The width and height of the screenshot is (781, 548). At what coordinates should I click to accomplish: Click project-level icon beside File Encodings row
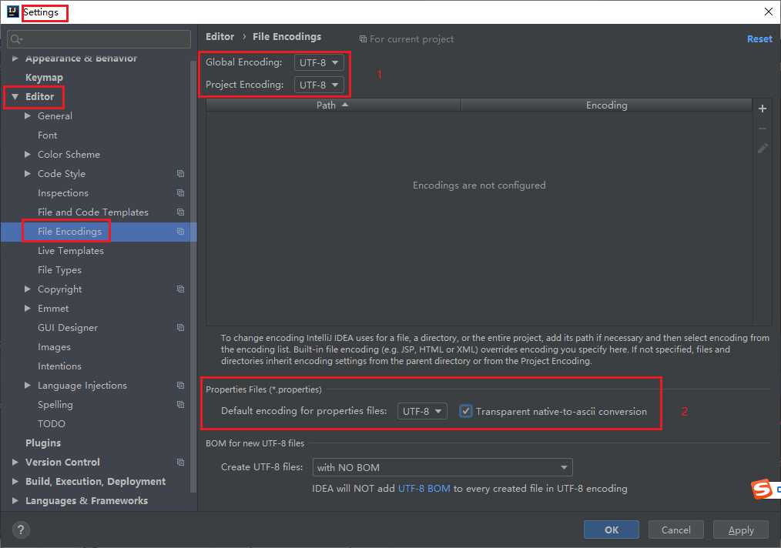tap(180, 232)
